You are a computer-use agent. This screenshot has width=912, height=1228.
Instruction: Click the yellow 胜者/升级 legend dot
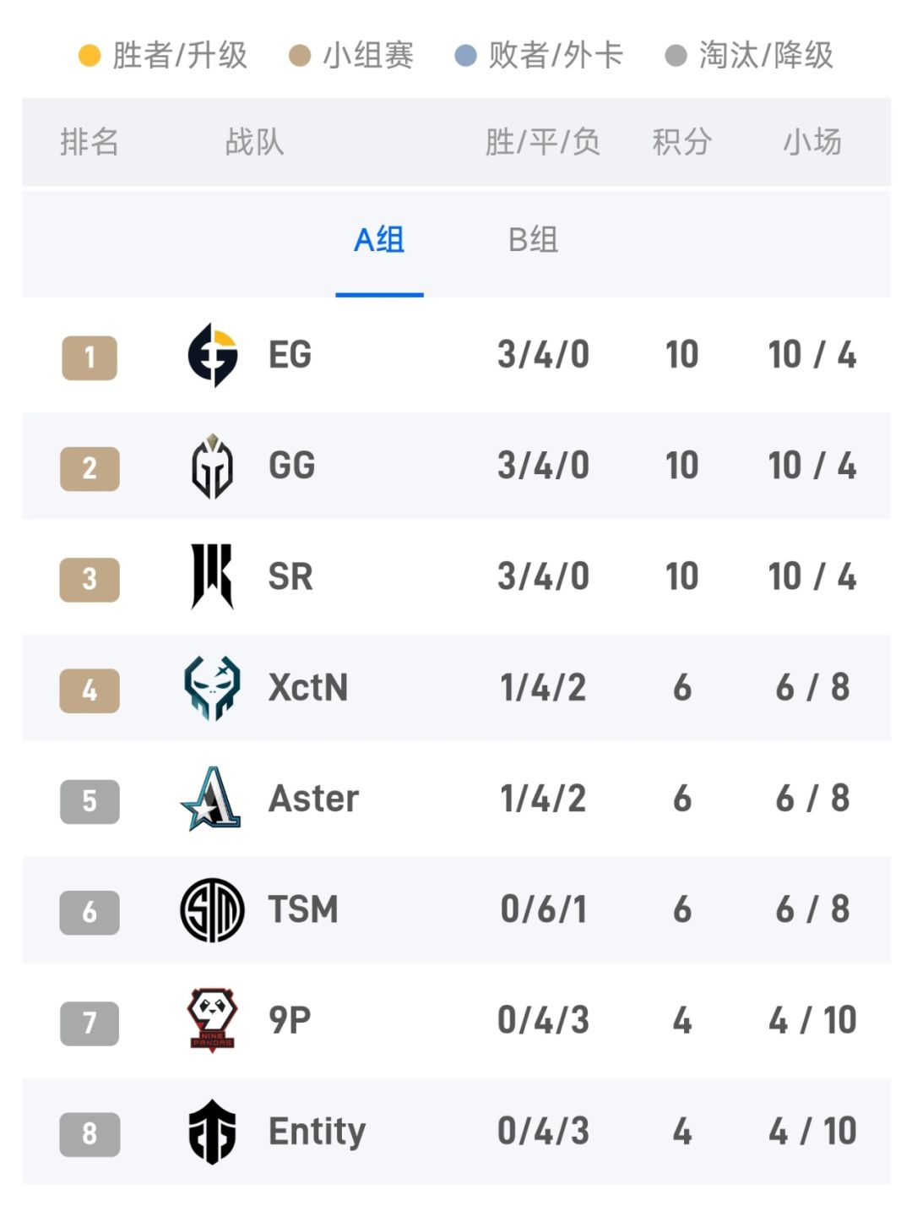[90, 56]
